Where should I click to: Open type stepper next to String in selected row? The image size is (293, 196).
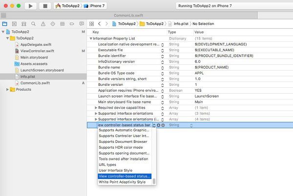191,125
